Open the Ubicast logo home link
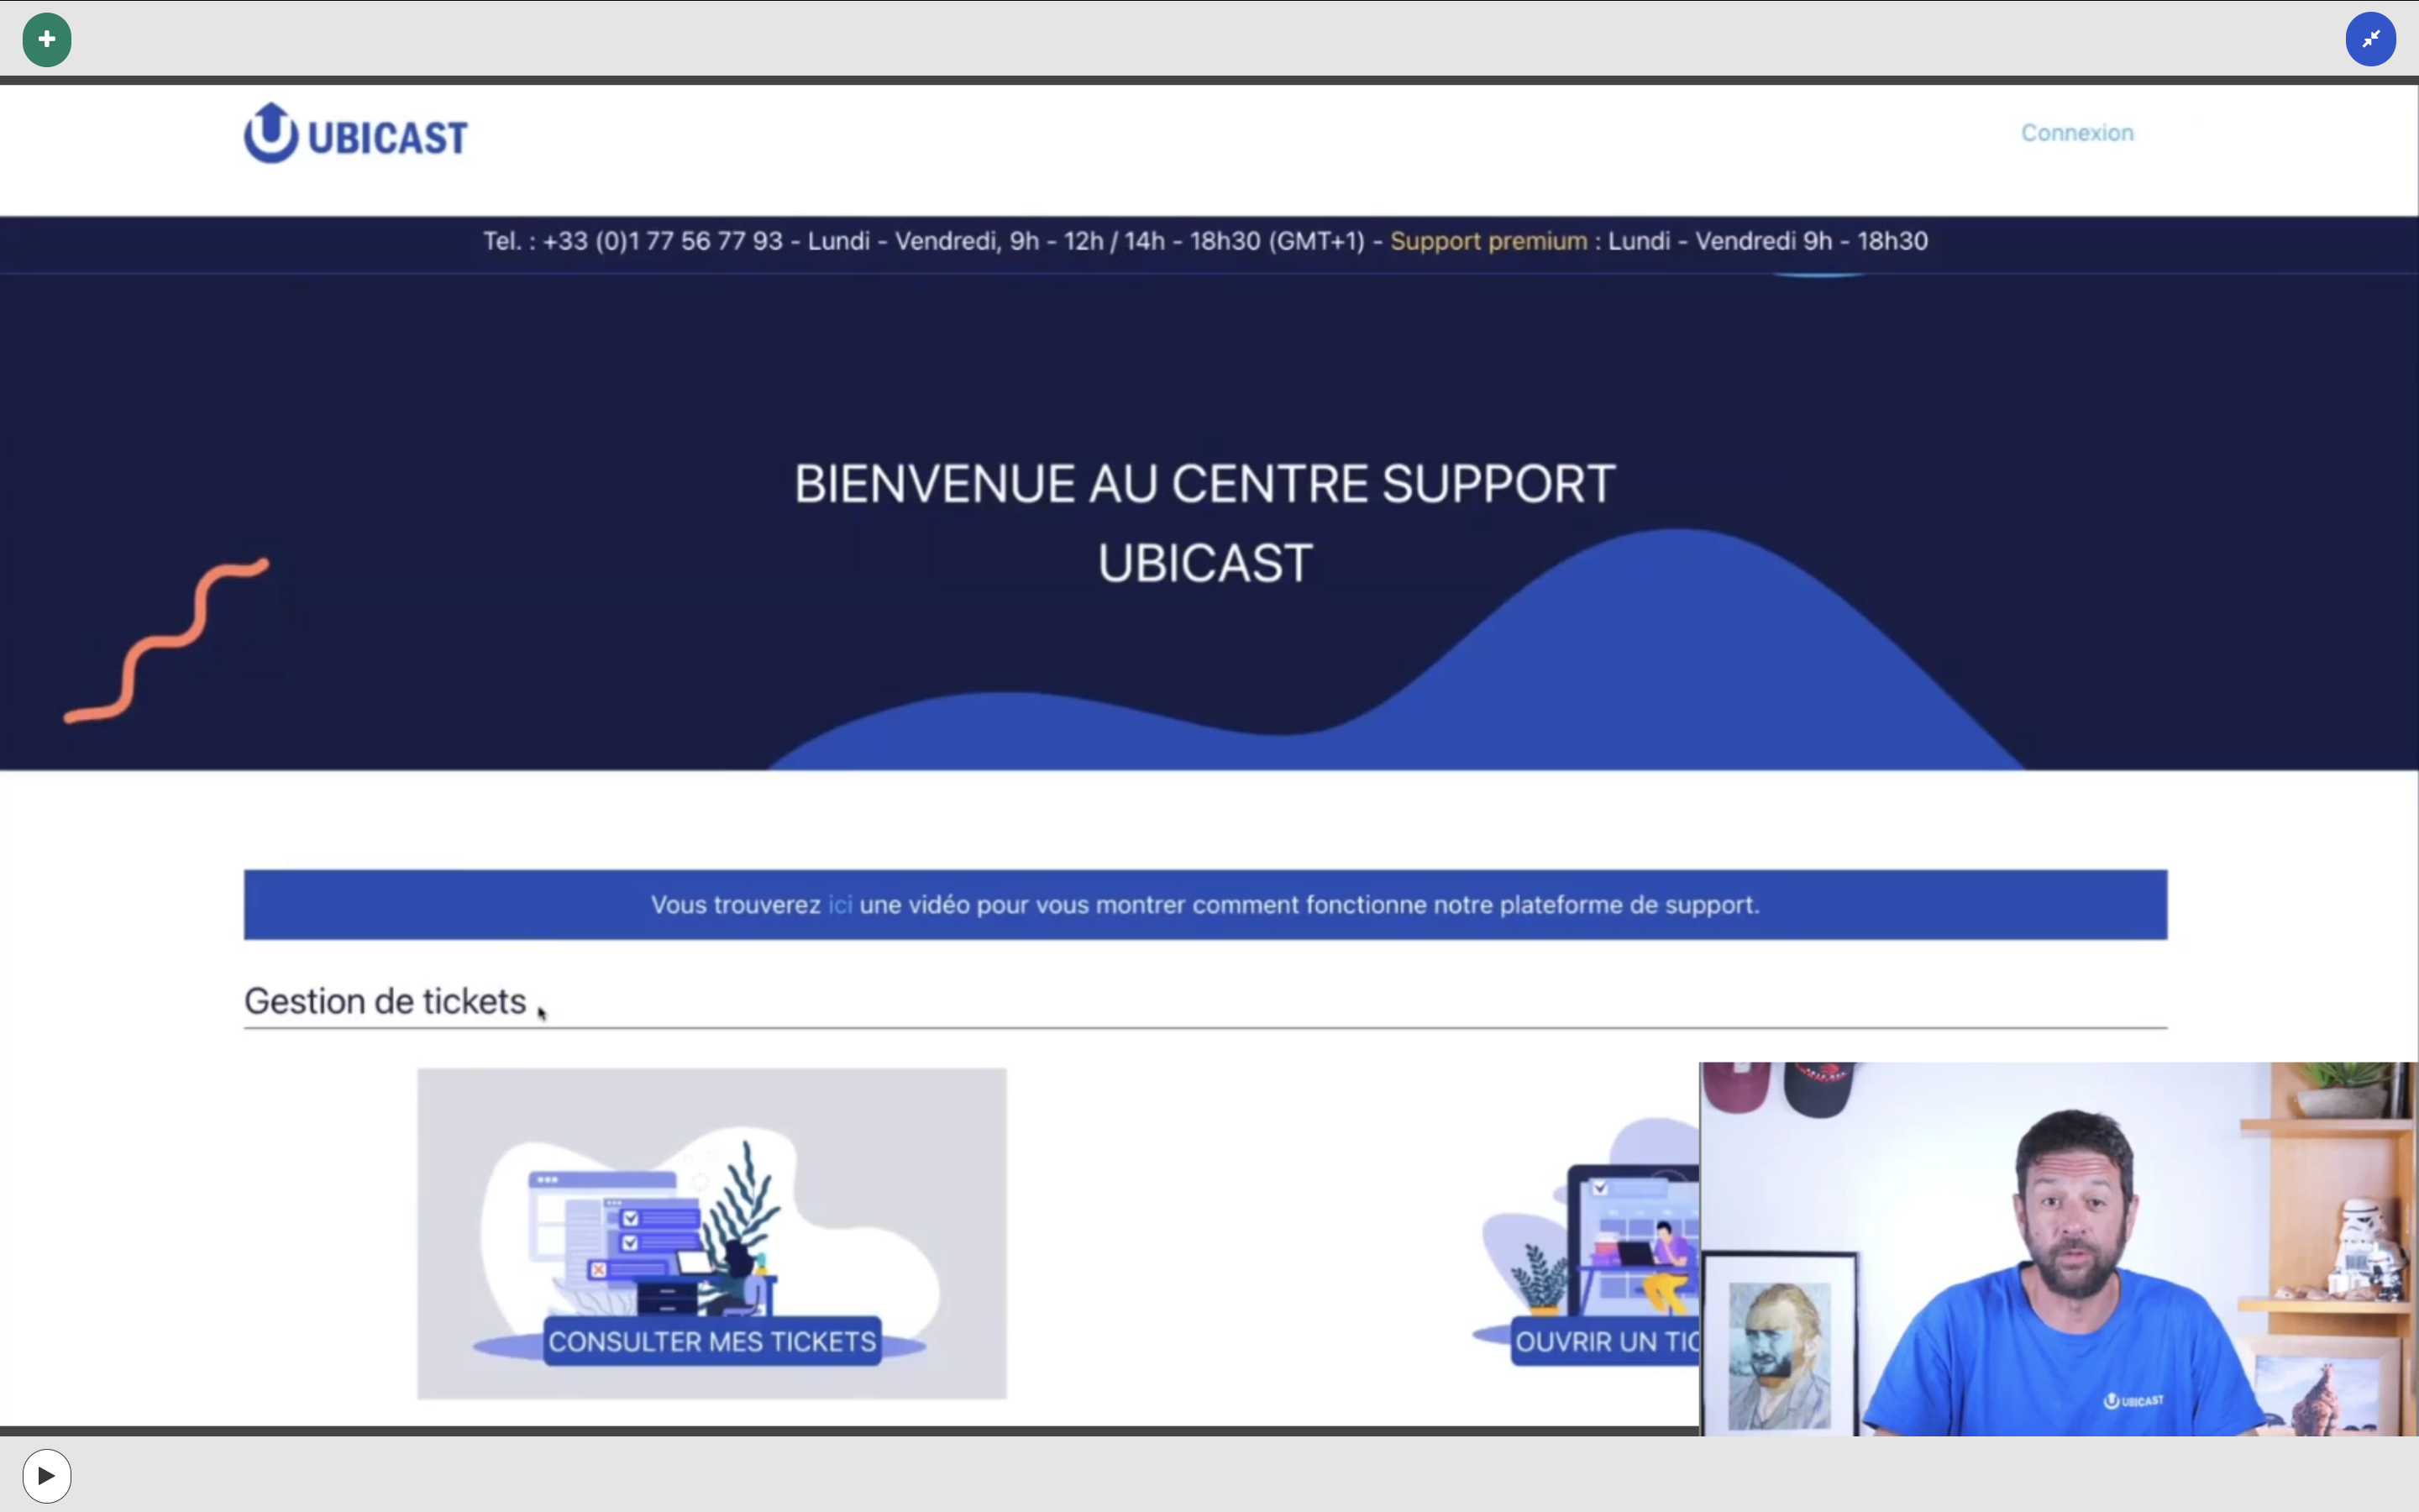Screen dimensions: 2419x1512 (356, 134)
